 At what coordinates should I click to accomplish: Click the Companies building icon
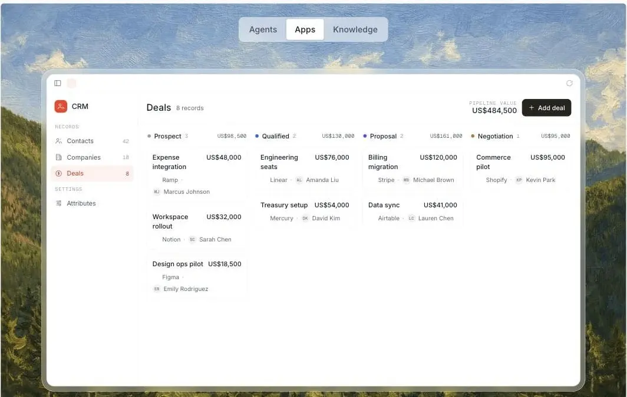point(59,157)
